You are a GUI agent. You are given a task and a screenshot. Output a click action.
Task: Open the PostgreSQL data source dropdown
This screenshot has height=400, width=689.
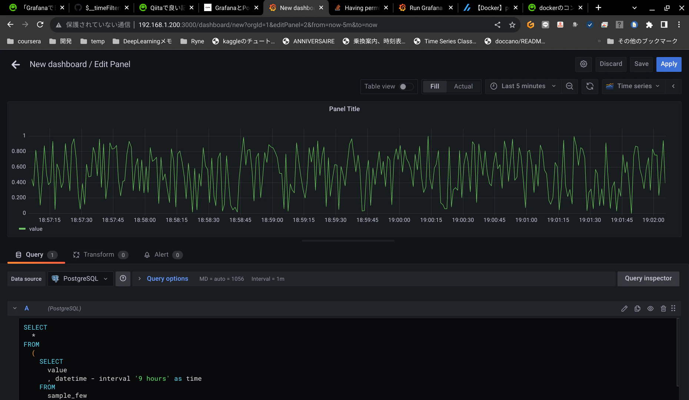pos(80,279)
